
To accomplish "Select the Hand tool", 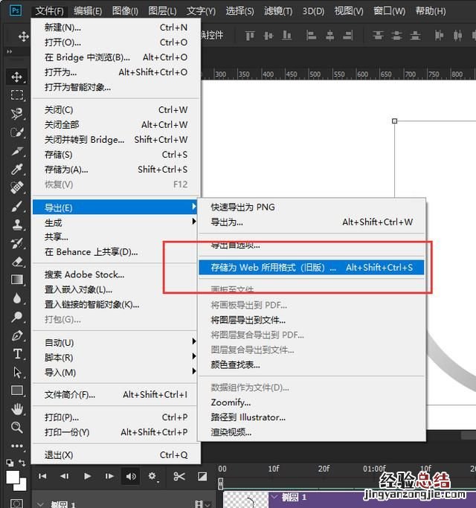I will (17, 409).
